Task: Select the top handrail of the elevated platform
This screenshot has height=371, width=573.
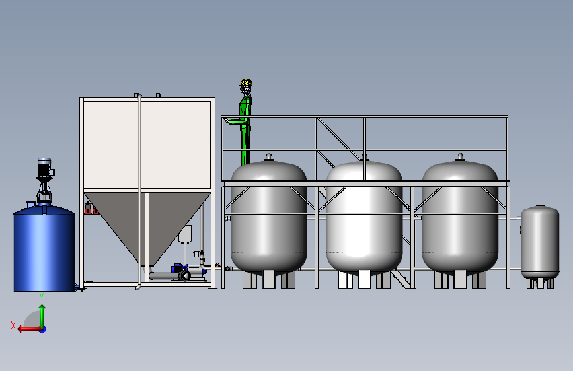Action: [x=364, y=116]
